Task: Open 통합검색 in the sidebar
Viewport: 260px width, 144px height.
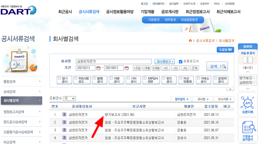Action: click(x=21, y=81)
